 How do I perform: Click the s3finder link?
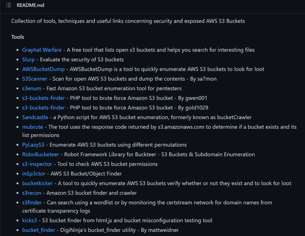point(32,203)
